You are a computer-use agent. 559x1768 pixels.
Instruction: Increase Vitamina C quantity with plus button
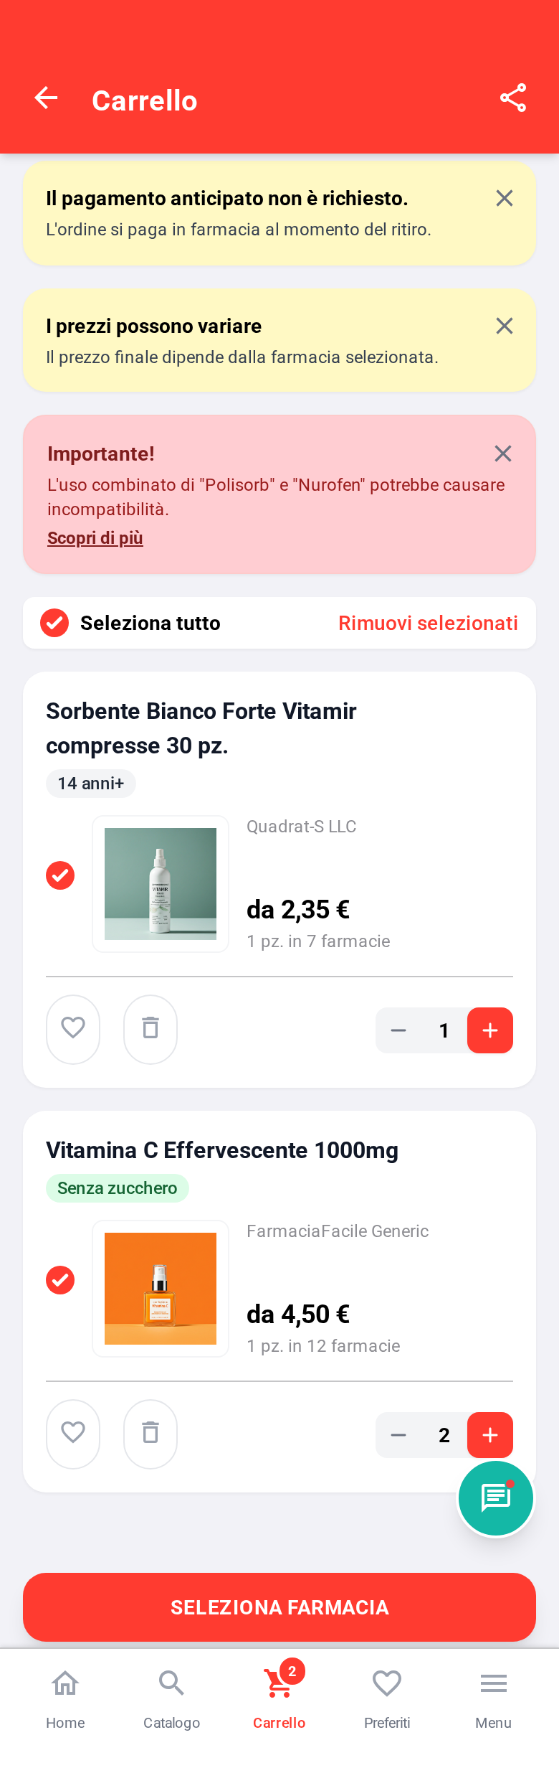point(490,1434)
